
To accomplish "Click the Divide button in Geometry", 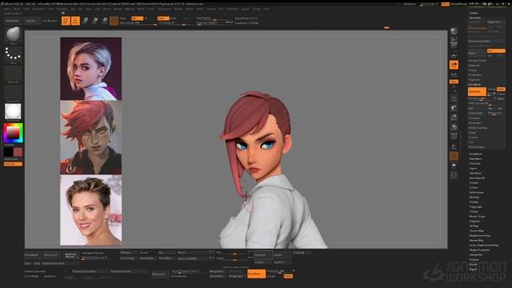I will click(477, 54).
